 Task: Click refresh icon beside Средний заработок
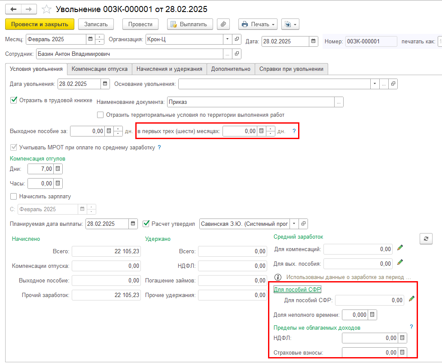pos(426,239)
